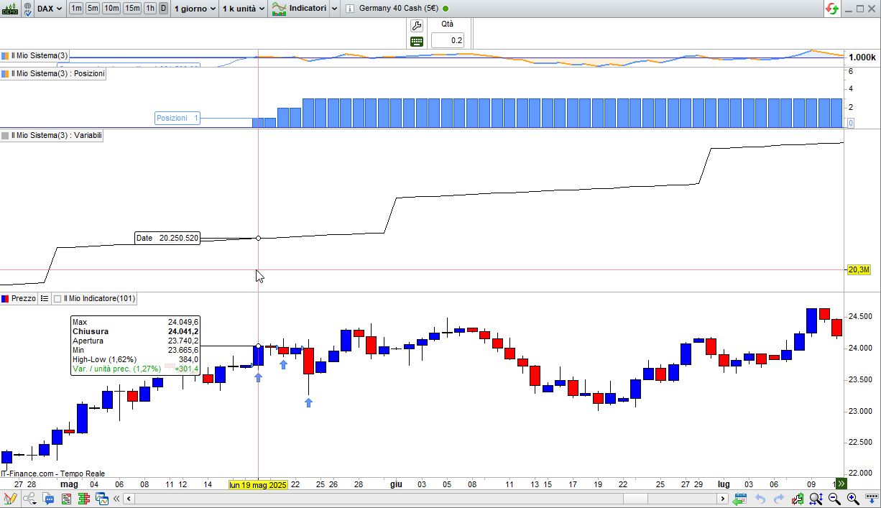Viewport: 881px width, 508px height.
Task: Click the Qtà quantity input field
Action: pos(448,40)
